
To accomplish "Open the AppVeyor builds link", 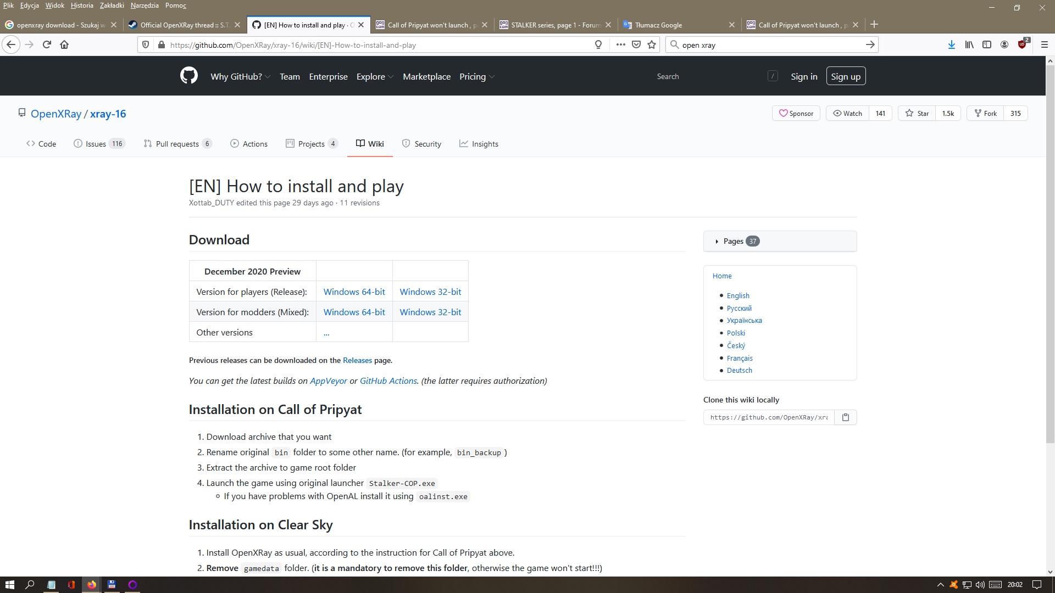I will pos(329,381).
